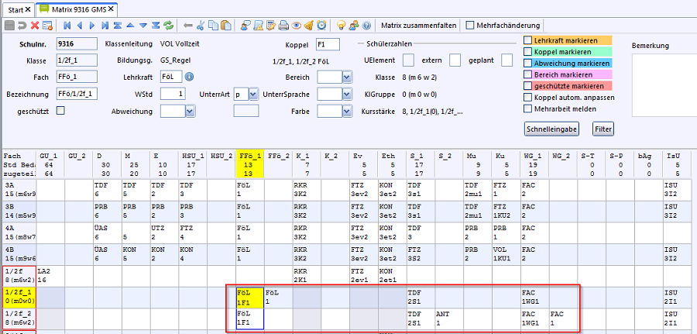Screen dimensions: 697x334
Task: Click LA2 16 cell in row 1/2f
Action: pyautogui.click(x=50, y=276)
